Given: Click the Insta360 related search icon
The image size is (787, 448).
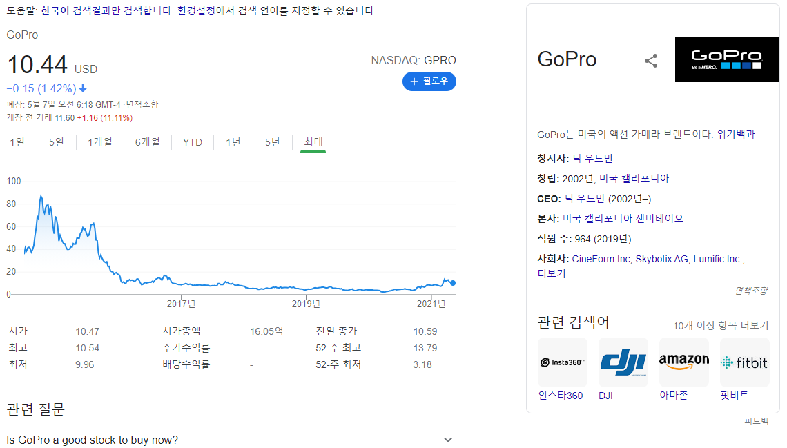Looking at the screenshot, I should click(562, 362).
